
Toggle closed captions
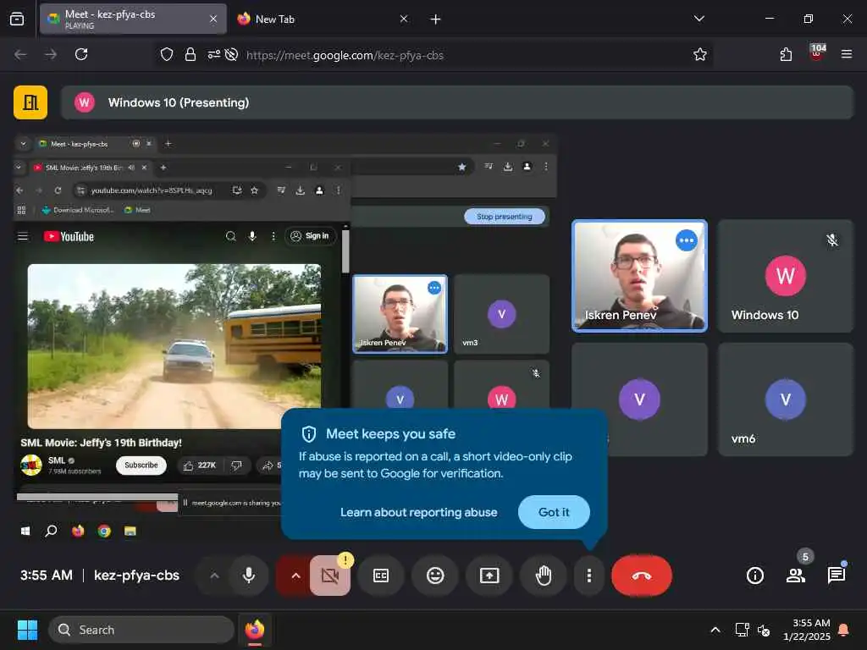click(381, 576)
